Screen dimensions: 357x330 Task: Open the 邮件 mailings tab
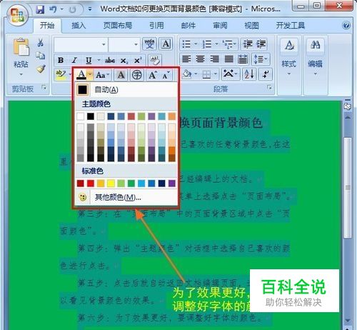[188, 25]
